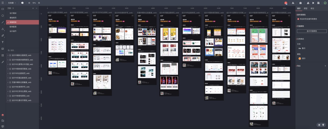This screenshot has width=328, height=129.
Task: Open the user avatar in top bar
Action: 286,3
